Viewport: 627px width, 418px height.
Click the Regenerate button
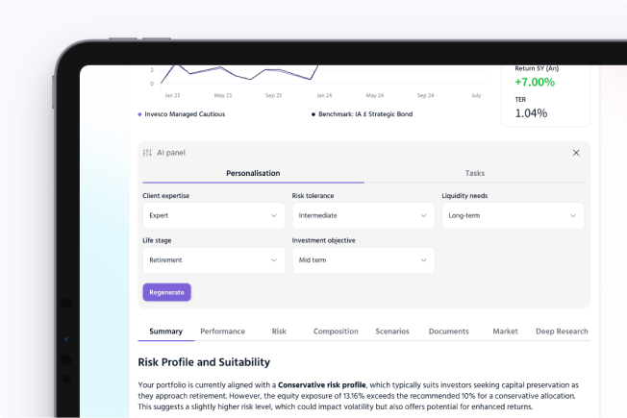click(166, 292)
